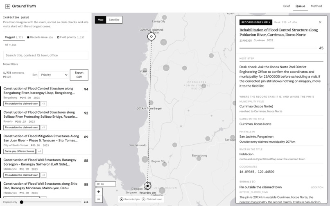Click Recorded pin legend icon
Image resolution: width=330 pixels, height=206 pixels.
(122, 199)
